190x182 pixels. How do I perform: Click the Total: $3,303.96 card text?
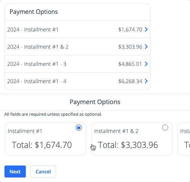pos(128,145)
